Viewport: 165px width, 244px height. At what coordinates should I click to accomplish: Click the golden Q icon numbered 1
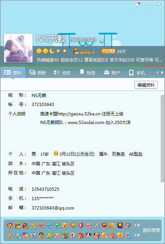click(x=112, y=225)
